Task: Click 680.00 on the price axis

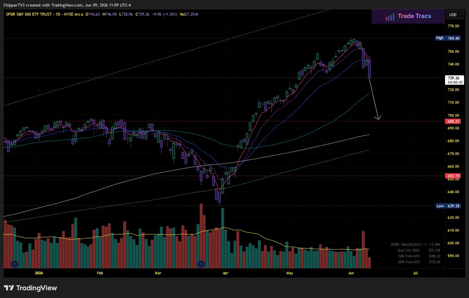Action: click(x=453, y=141)
